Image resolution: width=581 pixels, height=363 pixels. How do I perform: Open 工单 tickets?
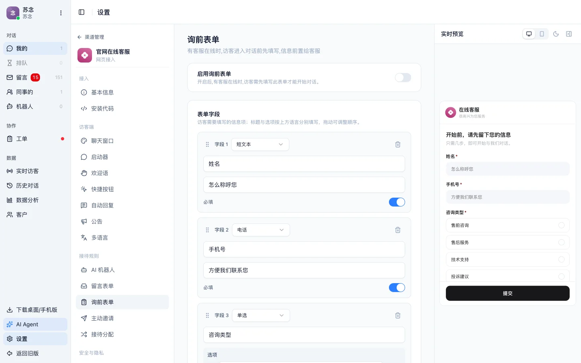coord(35,139)
